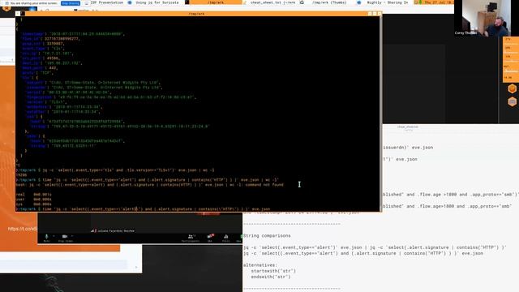This screenshot has height=292, width=519.
Task: Click Stop Video camera icon in Zoom
Action: coord(65,238)
